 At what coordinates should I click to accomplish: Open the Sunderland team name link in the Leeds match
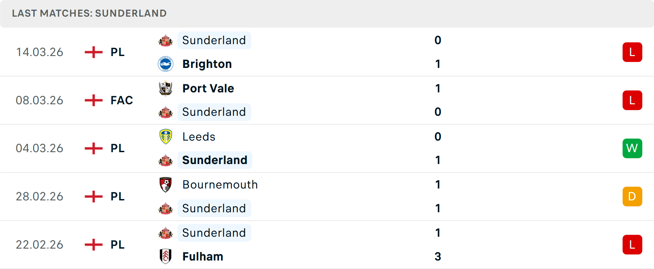tap(215, 160)
